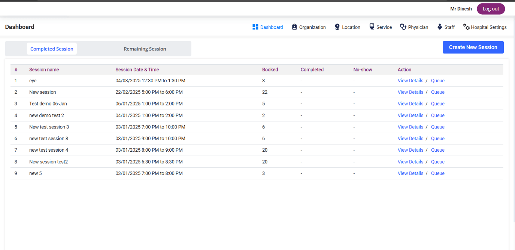Screen dimensions: 515x250
Task: Open Queue for New session test2
Action: click(x=437, y=162)
